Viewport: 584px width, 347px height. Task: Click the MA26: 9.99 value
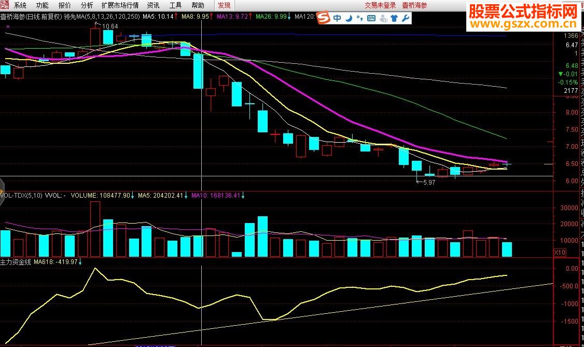coord(271,17)
